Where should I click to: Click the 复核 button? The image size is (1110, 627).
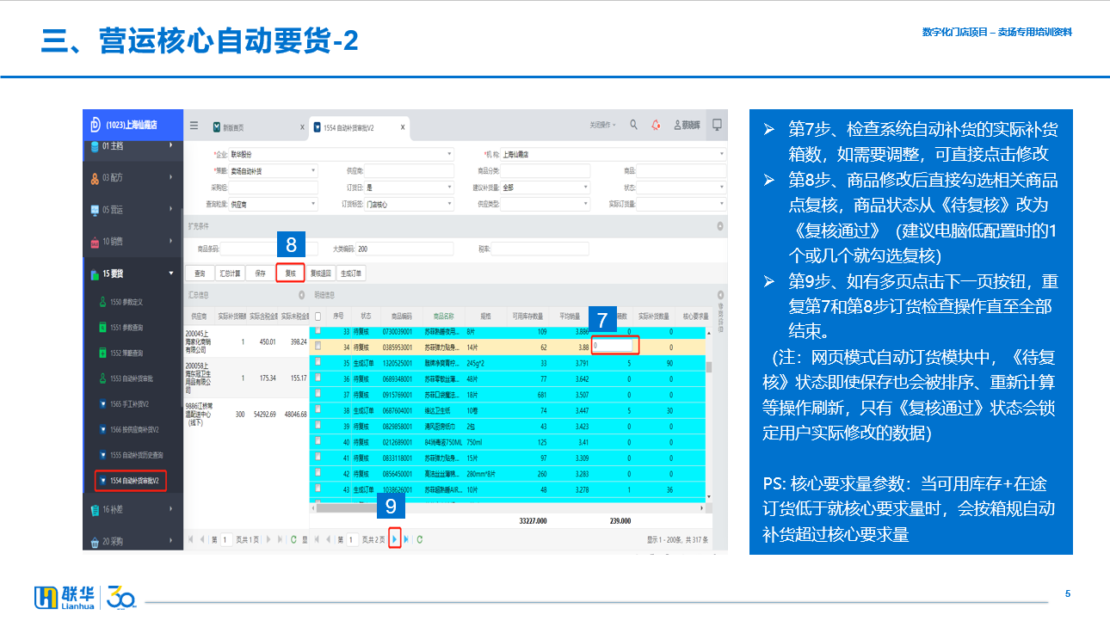click(x=290, y=274)
